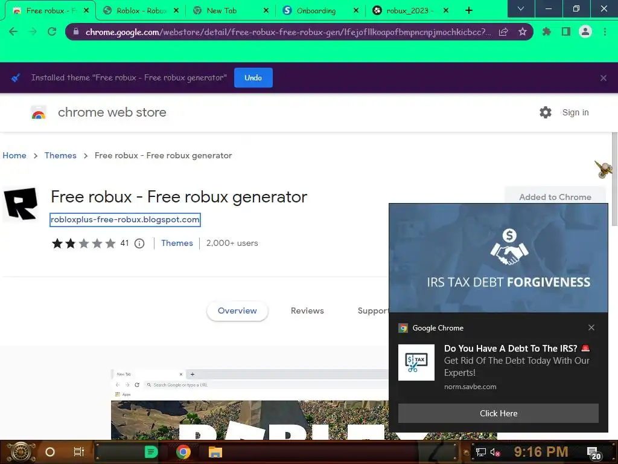
Task: Click Chrome Web Store logo
Action: [x=39, y=113]
